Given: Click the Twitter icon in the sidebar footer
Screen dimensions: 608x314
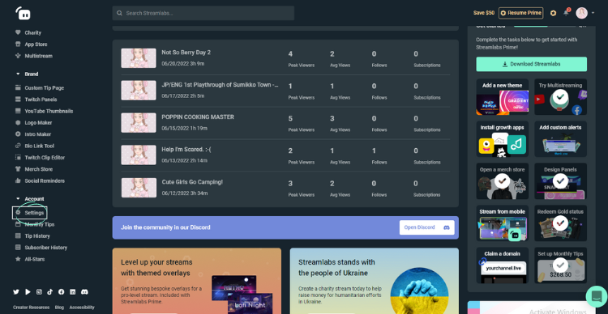Looking at the screenshot, I should tap(16, 292).
